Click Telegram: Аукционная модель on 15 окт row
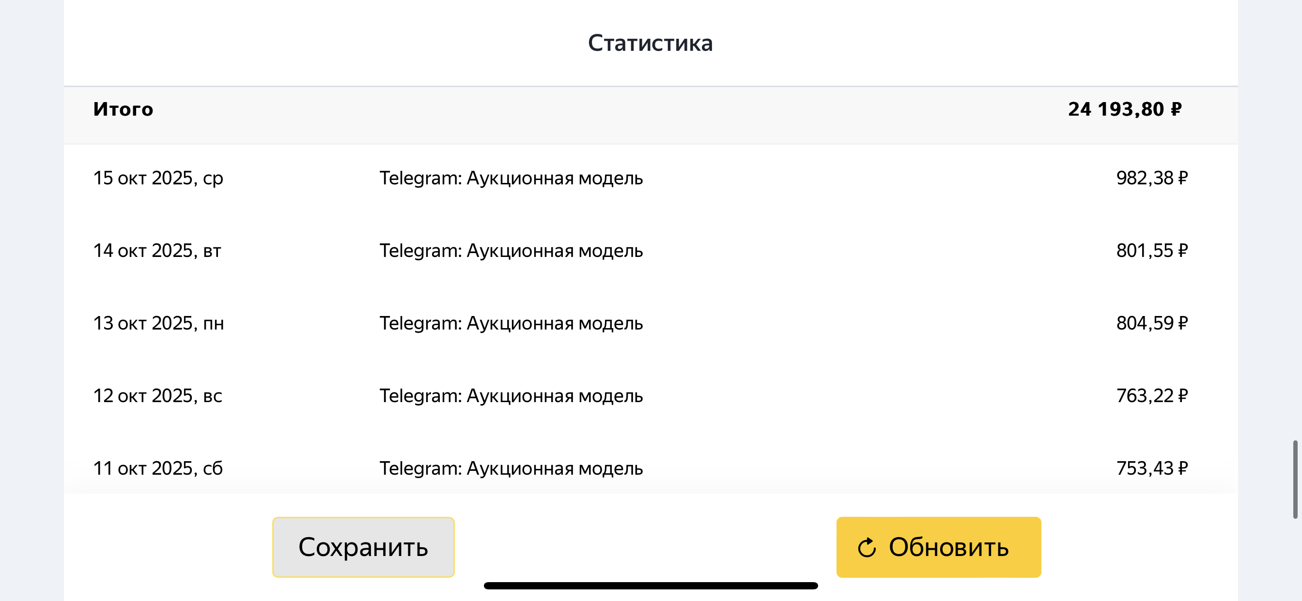 [511, 178]
